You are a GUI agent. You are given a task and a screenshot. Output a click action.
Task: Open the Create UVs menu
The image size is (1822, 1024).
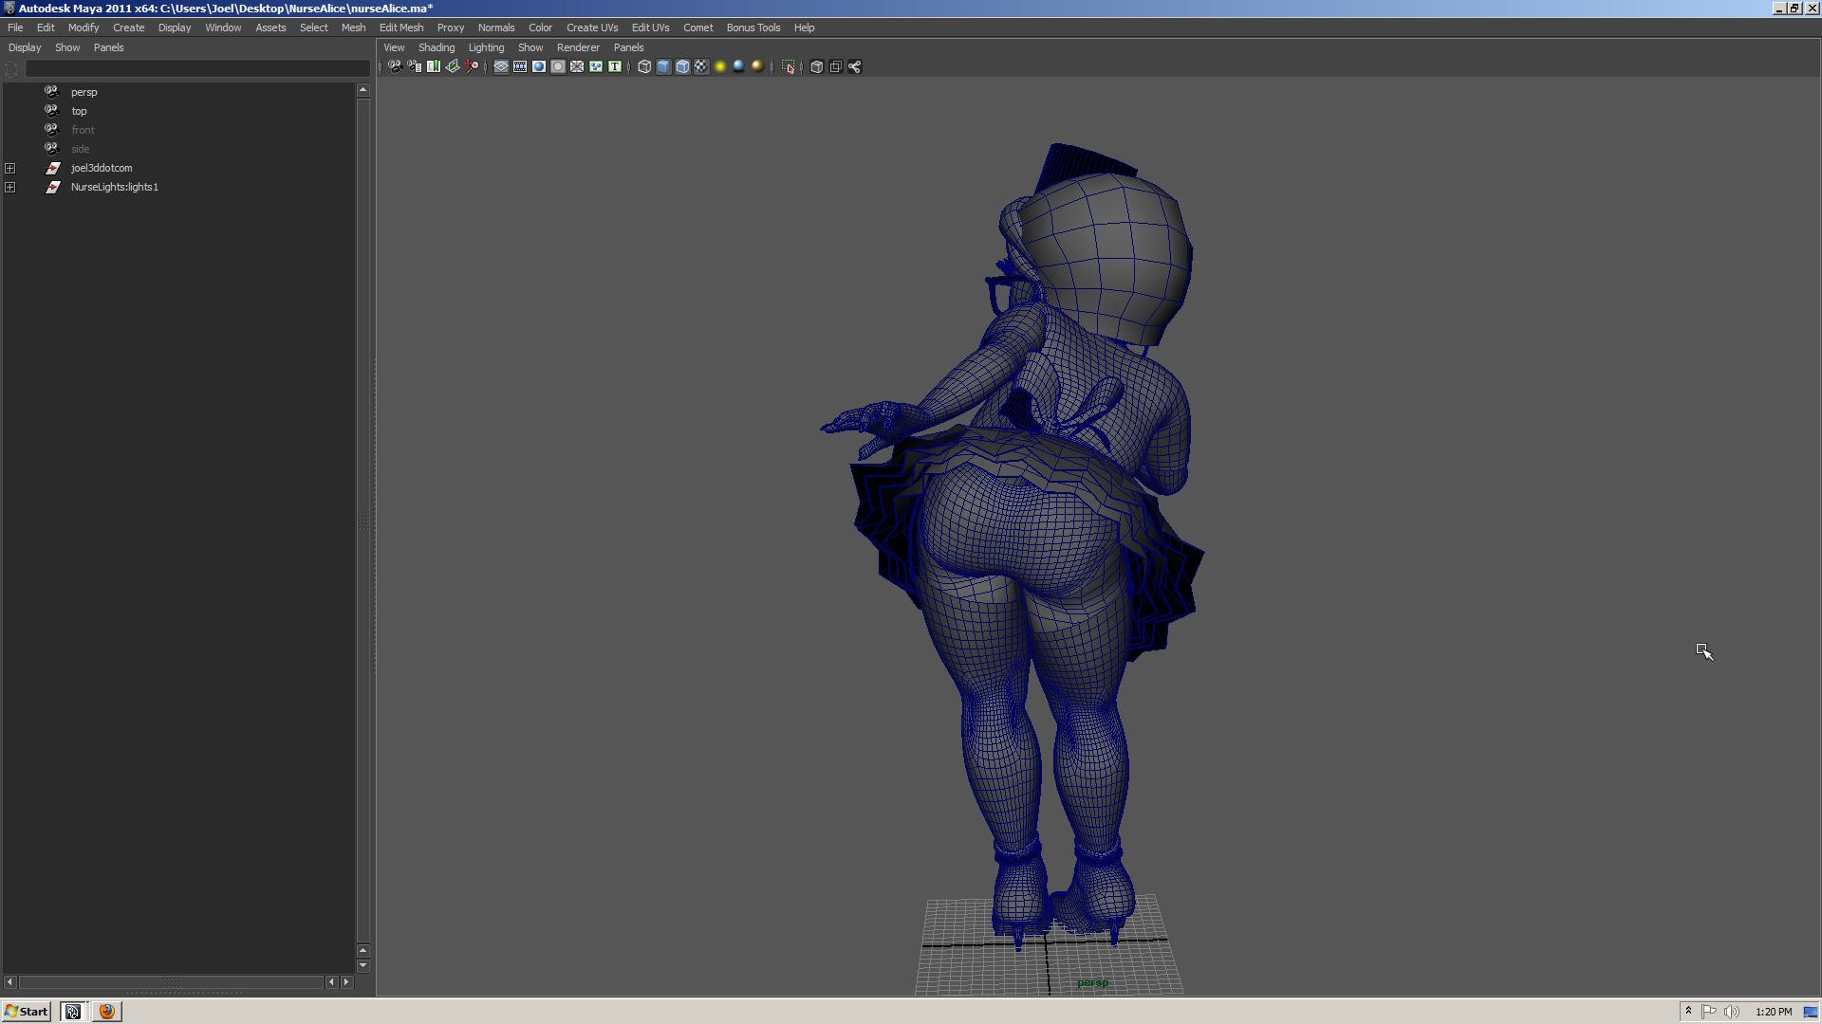point(592,27)
